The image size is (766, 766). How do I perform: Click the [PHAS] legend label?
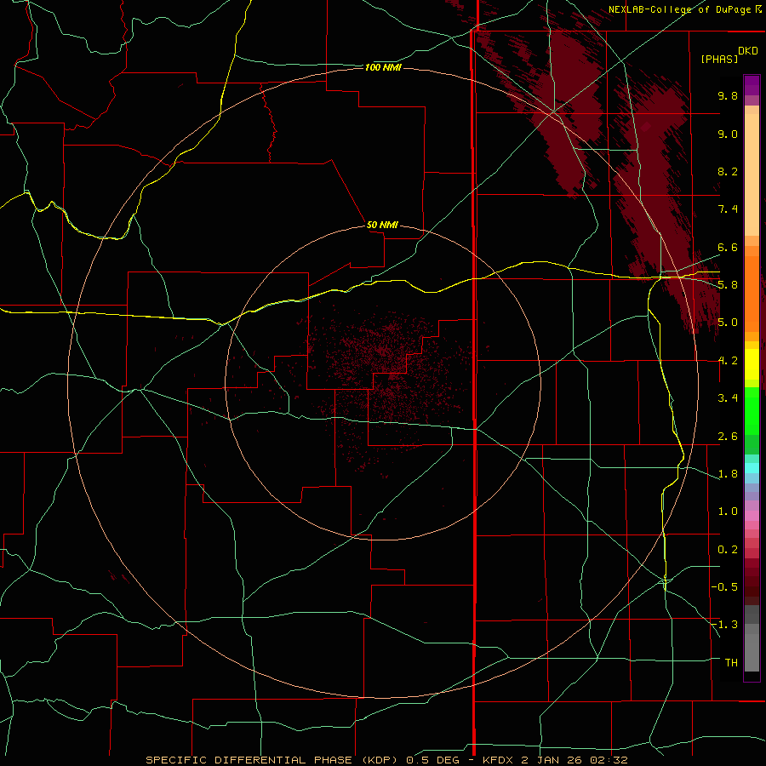(719, 59)
